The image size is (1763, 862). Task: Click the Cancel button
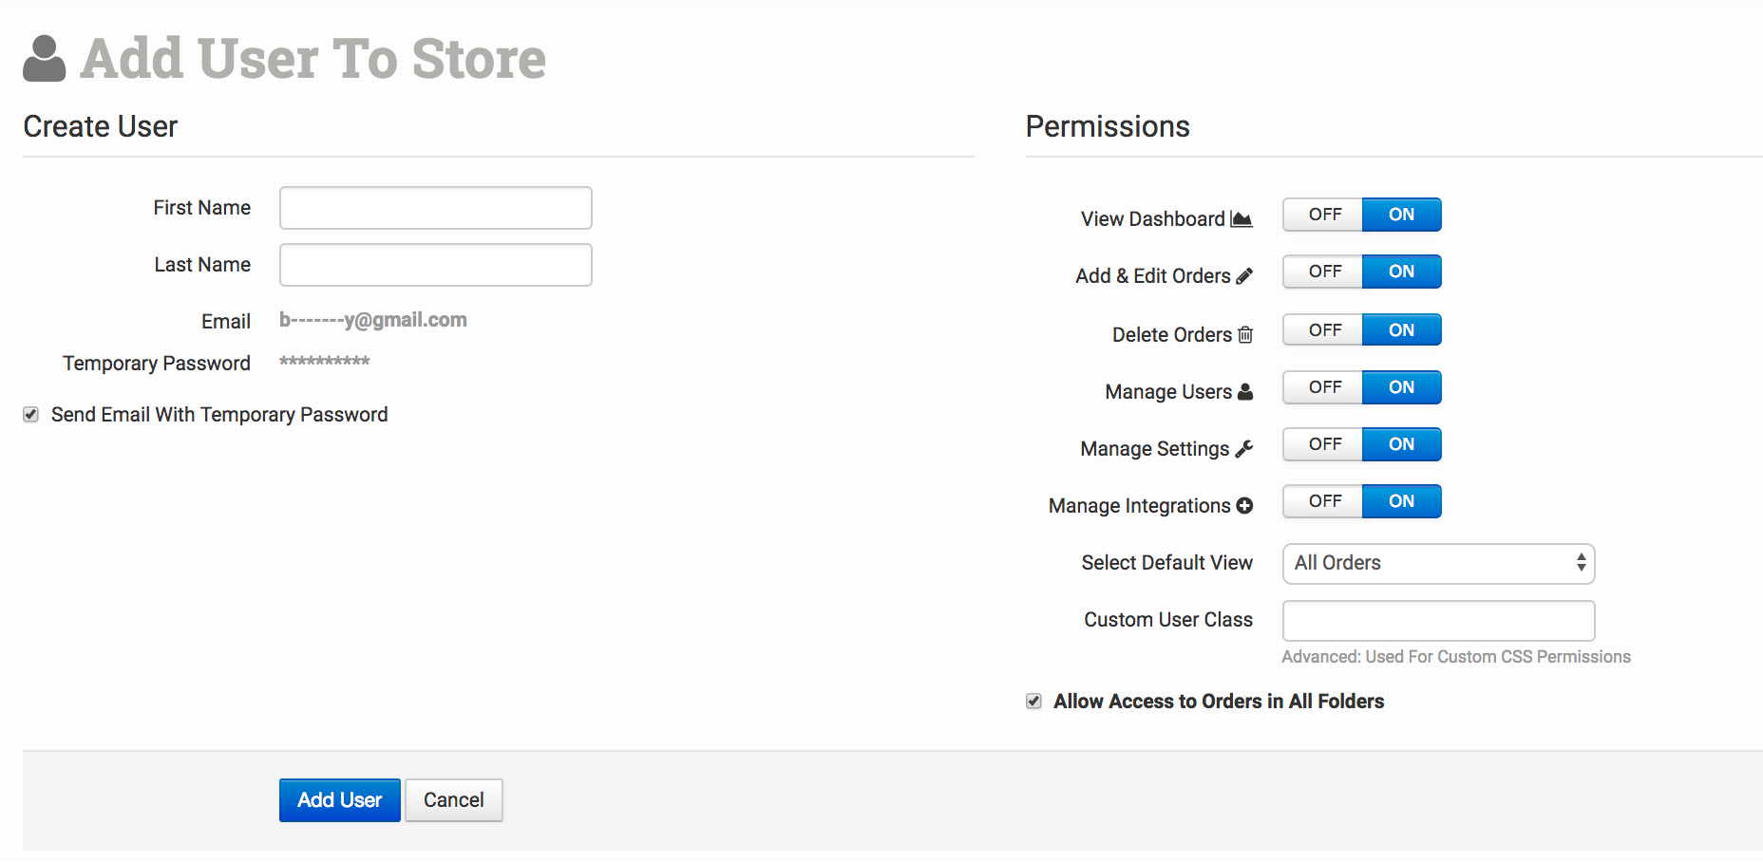453,799
